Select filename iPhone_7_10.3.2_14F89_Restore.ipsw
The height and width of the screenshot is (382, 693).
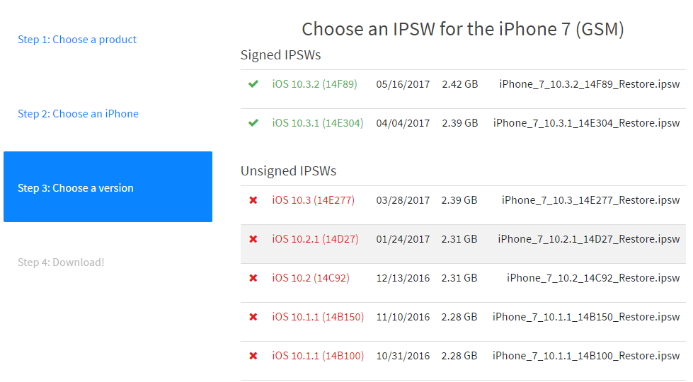pos(589,84)
